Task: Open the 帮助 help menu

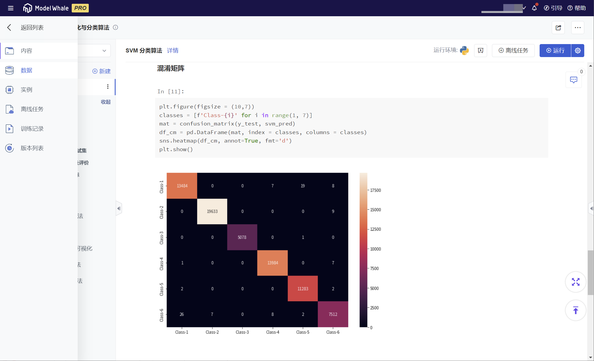Action: click(x=577, y=8)
